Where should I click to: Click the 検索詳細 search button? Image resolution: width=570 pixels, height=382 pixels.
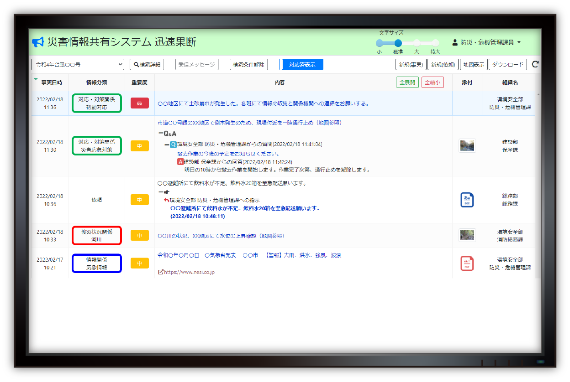tap(147, 65)
